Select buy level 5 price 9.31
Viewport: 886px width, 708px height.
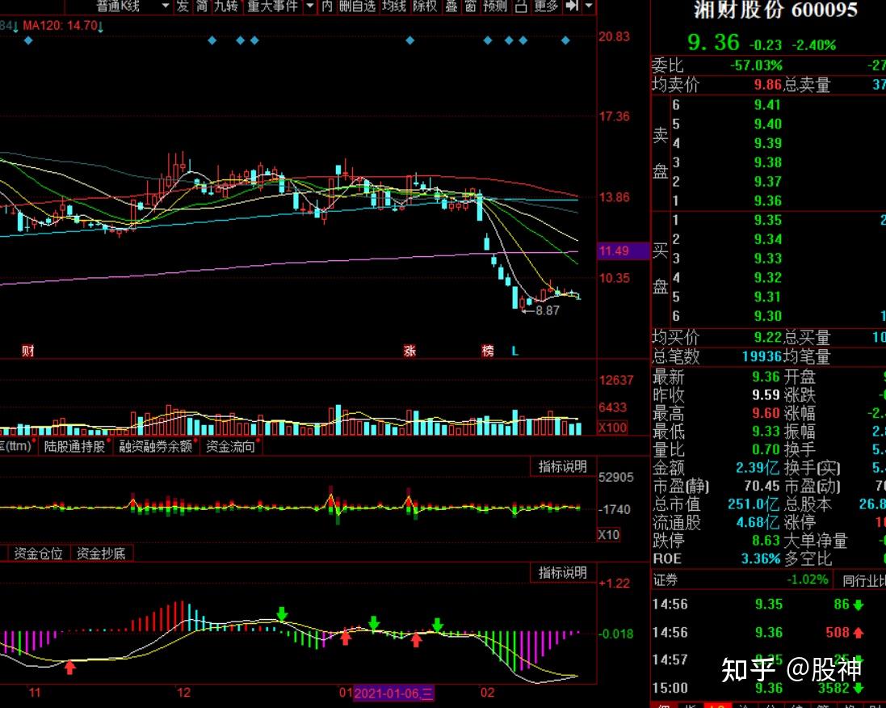(x=767, y=297)
